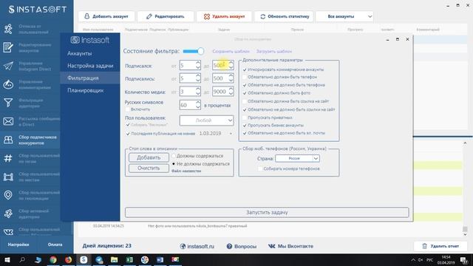Image resolution: width=473 pixels, height=266 pixels.
Task: Click the red delete account icon
Action: click(x=207, y=16)
